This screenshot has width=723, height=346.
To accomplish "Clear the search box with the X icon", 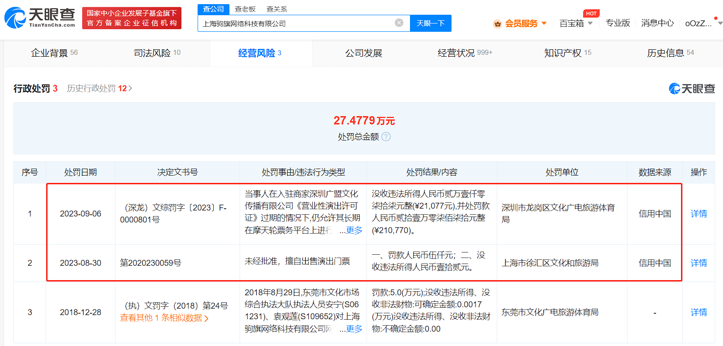I will click(399, 23).
